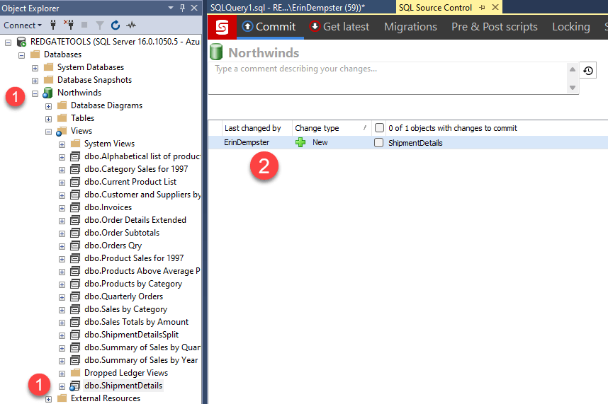Click the Filter funnel icon
Image resolution: width=608 pixels, height=404 pixels.
pos(100,25)
